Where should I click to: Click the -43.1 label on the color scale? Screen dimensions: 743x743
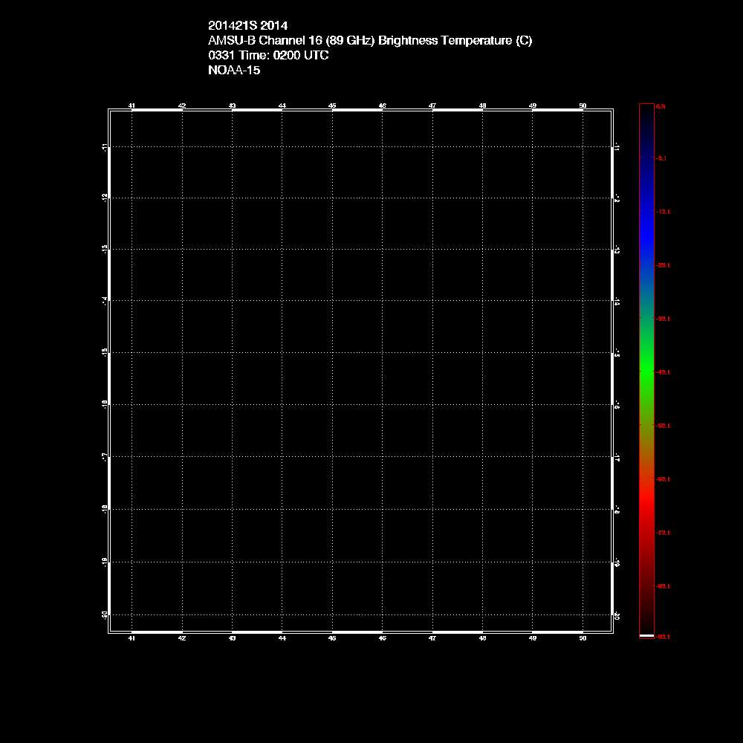pos(663,371)
